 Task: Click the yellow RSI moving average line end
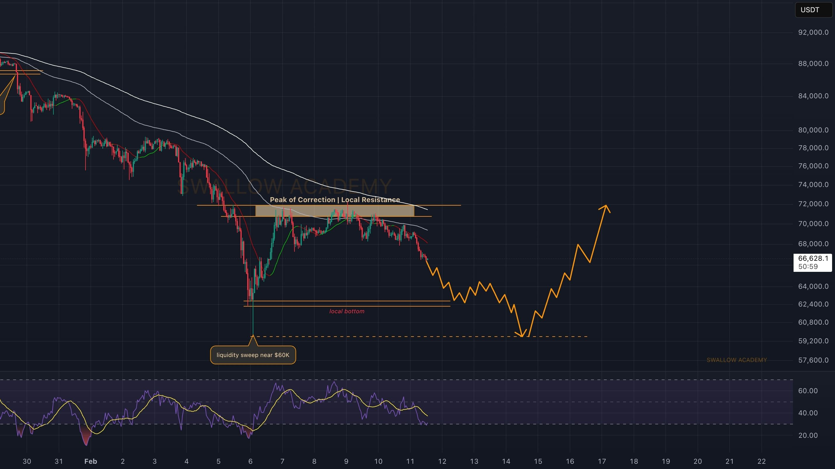pyautogui.click(x=427, y=416)
